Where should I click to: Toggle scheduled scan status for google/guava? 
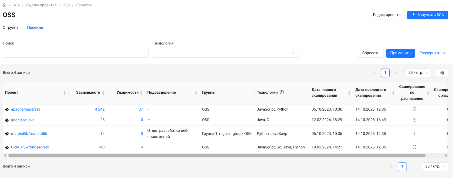414,120
